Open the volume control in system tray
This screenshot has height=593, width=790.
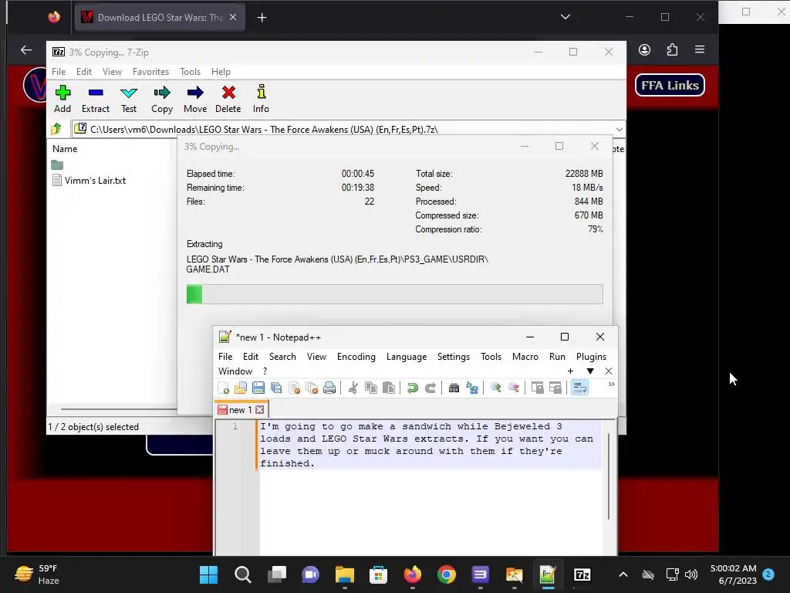coord(691,574)
